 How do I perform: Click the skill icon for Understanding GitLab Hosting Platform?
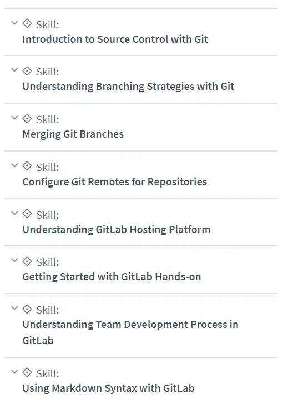pos(27,214)
